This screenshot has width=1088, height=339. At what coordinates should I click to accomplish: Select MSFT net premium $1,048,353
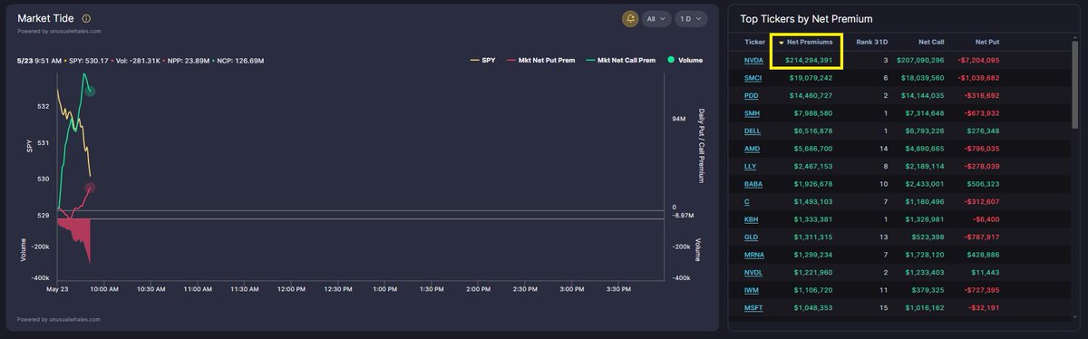tap(813, 307)
